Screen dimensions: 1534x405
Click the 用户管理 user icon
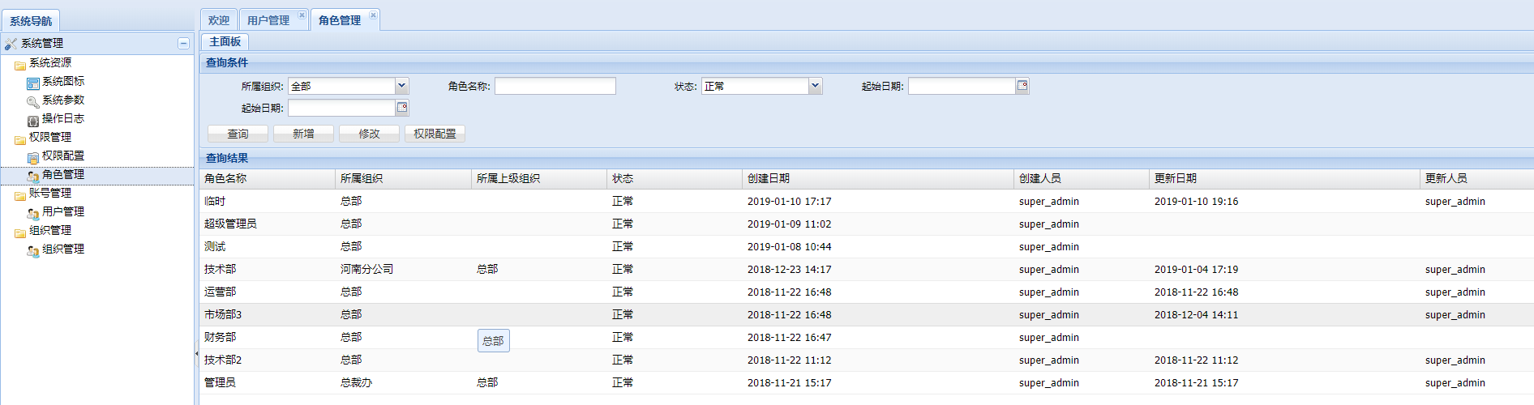[33, 212]
